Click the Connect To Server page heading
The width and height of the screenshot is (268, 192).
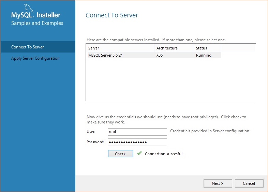coord(112,15)
